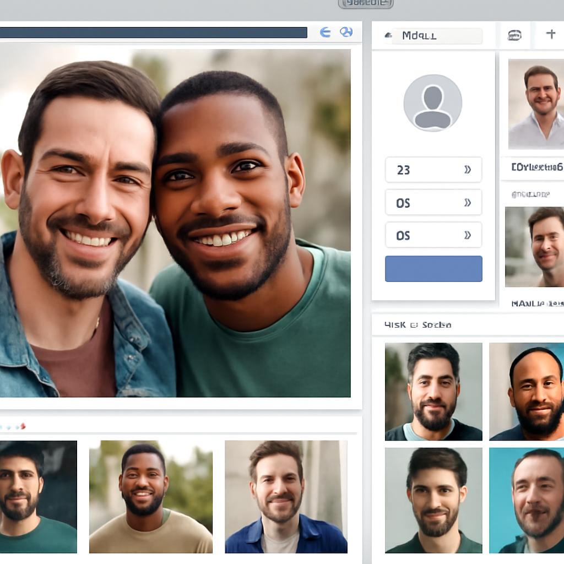Viewport: 564px width, 564px height.
Task: Click into the Mdall search field
Action: click(437, 36)
